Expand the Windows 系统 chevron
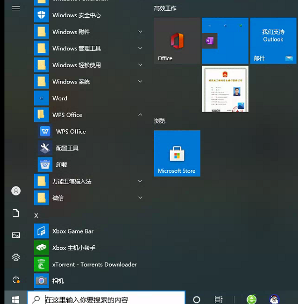Screen dimensions: 298x304 tap(140, 81)
